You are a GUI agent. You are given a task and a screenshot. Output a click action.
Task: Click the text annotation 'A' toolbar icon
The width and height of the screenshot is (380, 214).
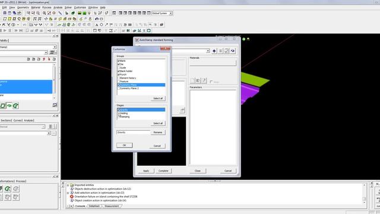tap(97, 25)
